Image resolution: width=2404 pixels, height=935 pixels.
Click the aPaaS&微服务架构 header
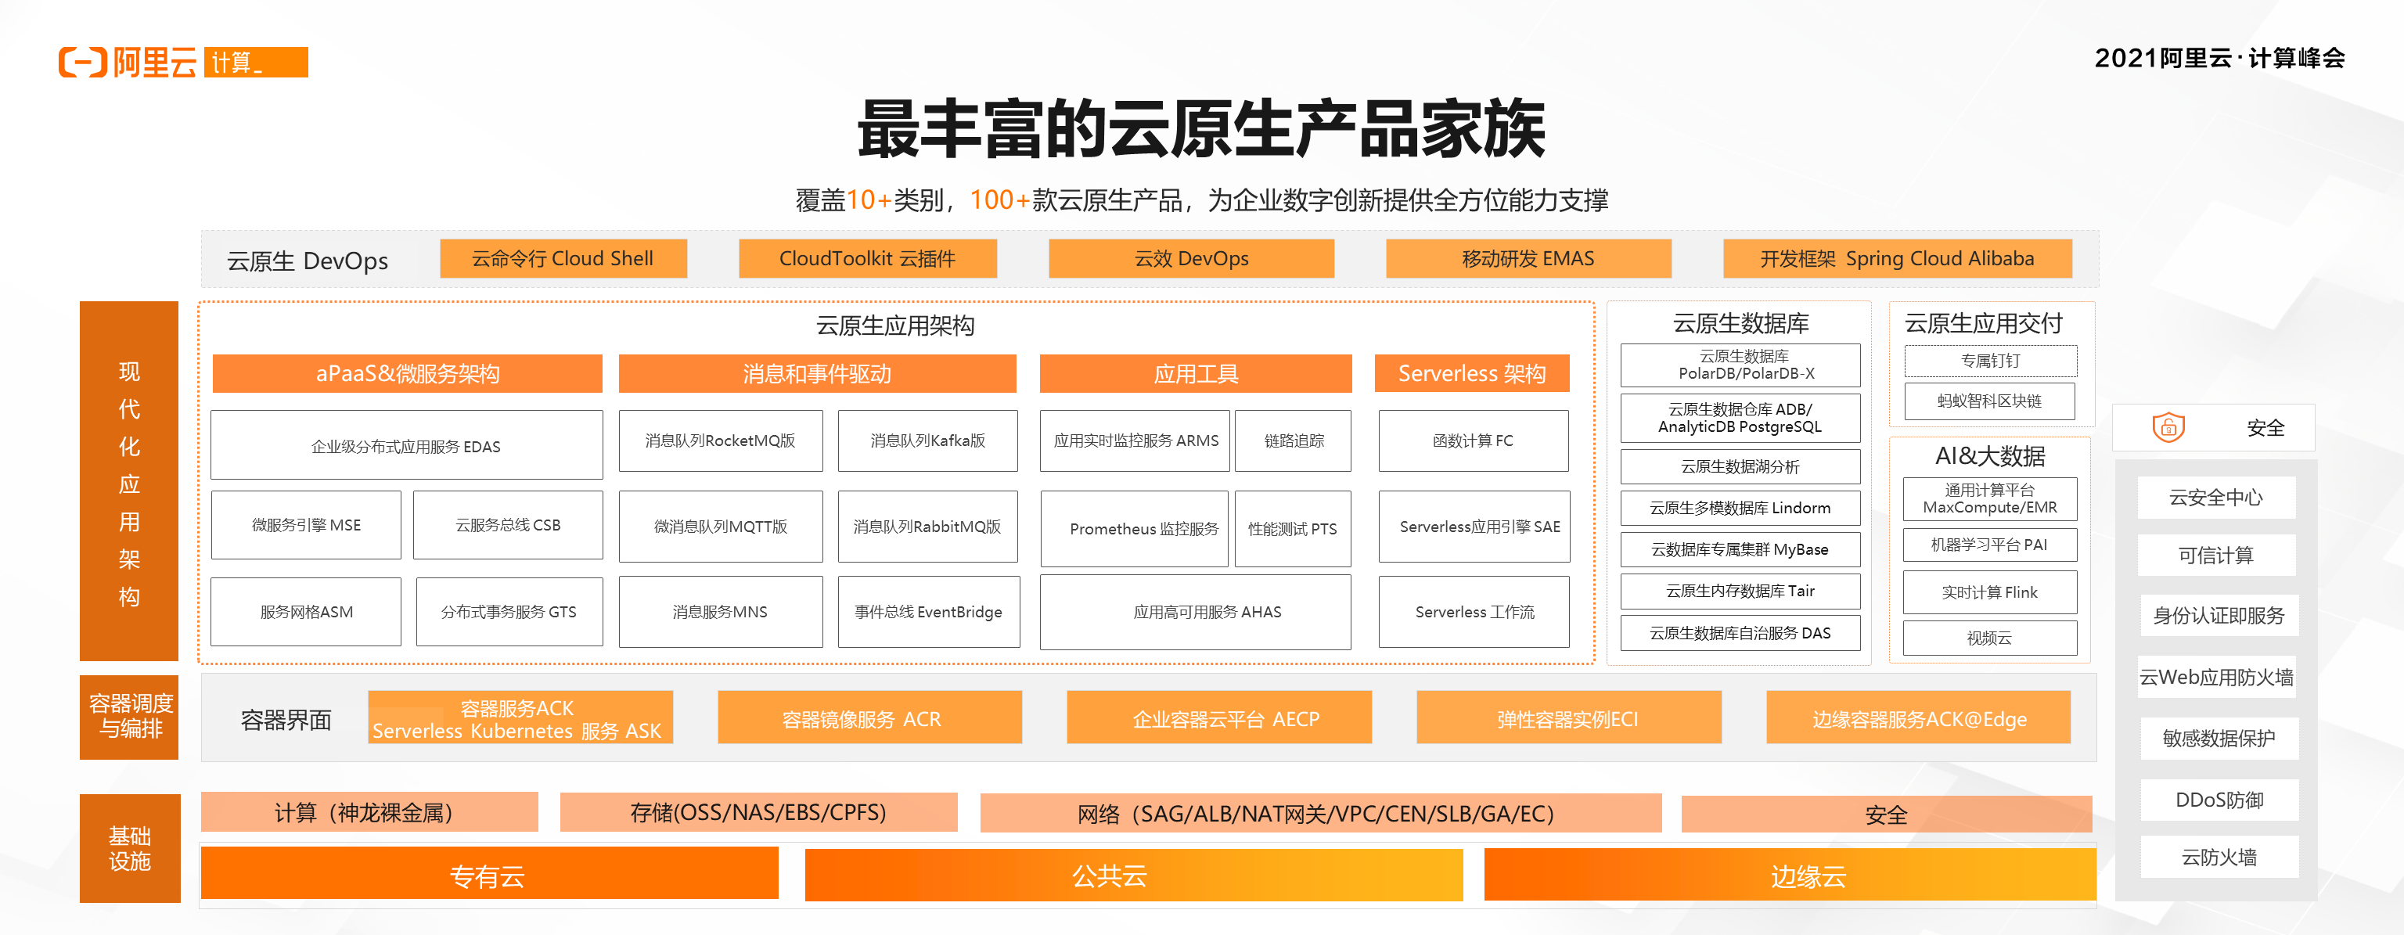(407, 373)
